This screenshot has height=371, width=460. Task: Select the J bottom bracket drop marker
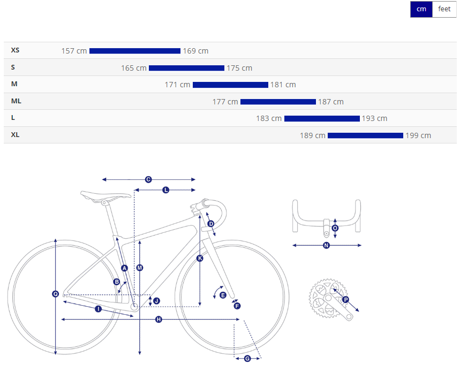pos(156,301)
